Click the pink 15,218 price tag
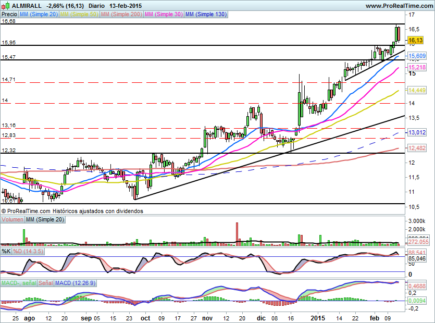Viewport: 435px width, 323px height. coord(417,67)
